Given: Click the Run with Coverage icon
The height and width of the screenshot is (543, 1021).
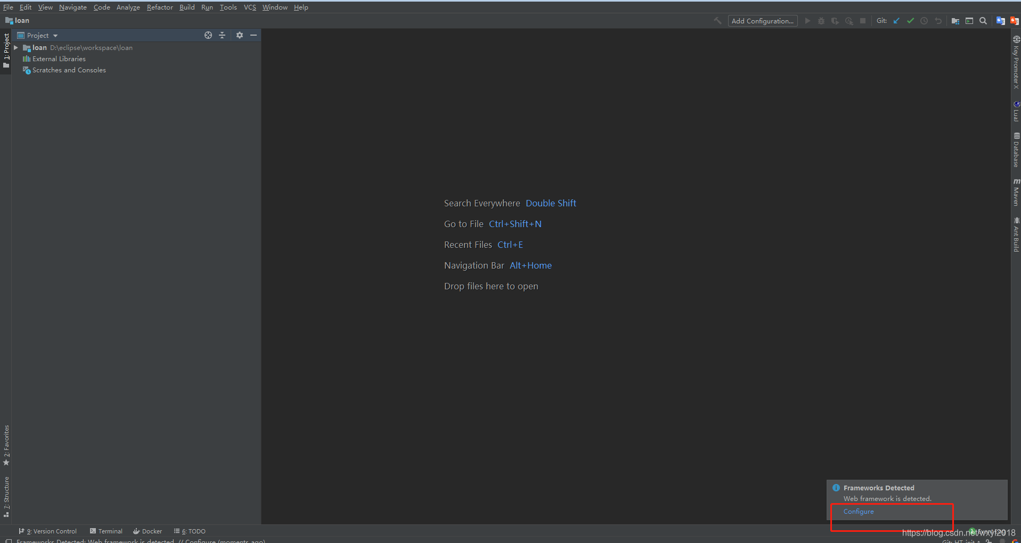Looking at the screenshot, I should coord(835,21).
